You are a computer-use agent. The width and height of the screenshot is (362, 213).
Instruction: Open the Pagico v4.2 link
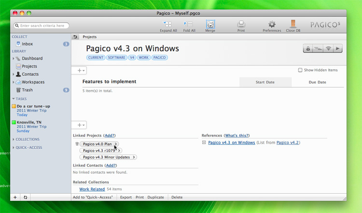tap(288, 142)
